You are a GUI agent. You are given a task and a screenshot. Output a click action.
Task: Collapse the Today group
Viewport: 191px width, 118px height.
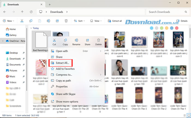coord(31,28)
